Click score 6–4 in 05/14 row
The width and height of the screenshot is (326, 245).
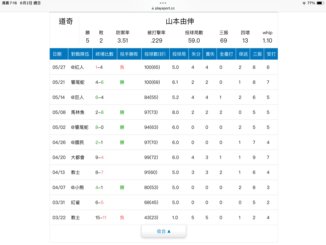pos(99,97)
